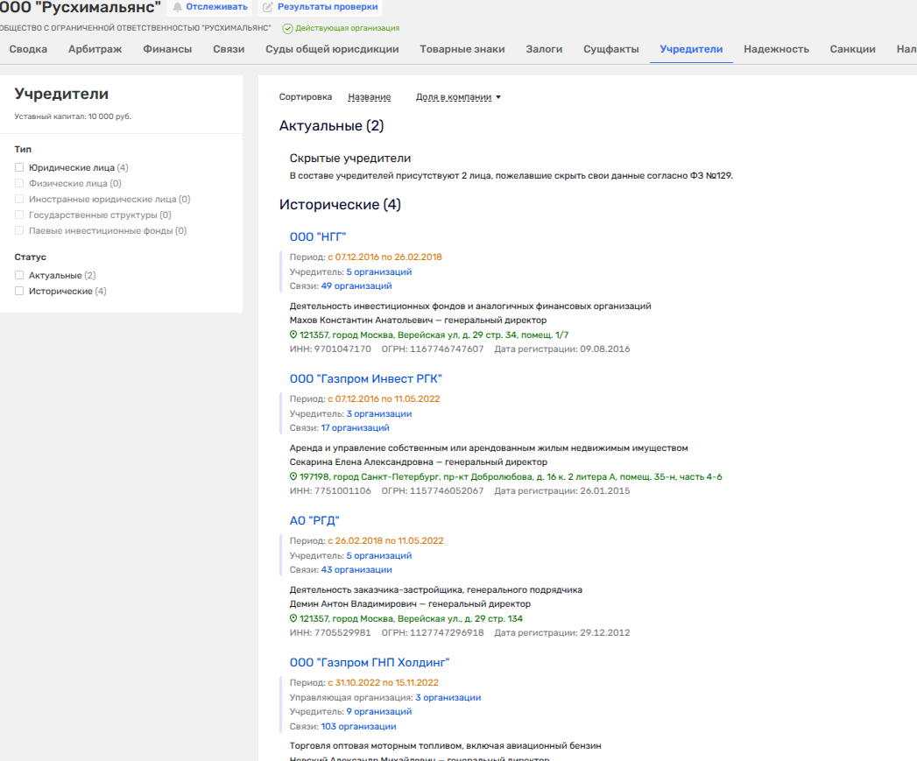Click the bell icon next to Отслеживать

pos(177,7)
